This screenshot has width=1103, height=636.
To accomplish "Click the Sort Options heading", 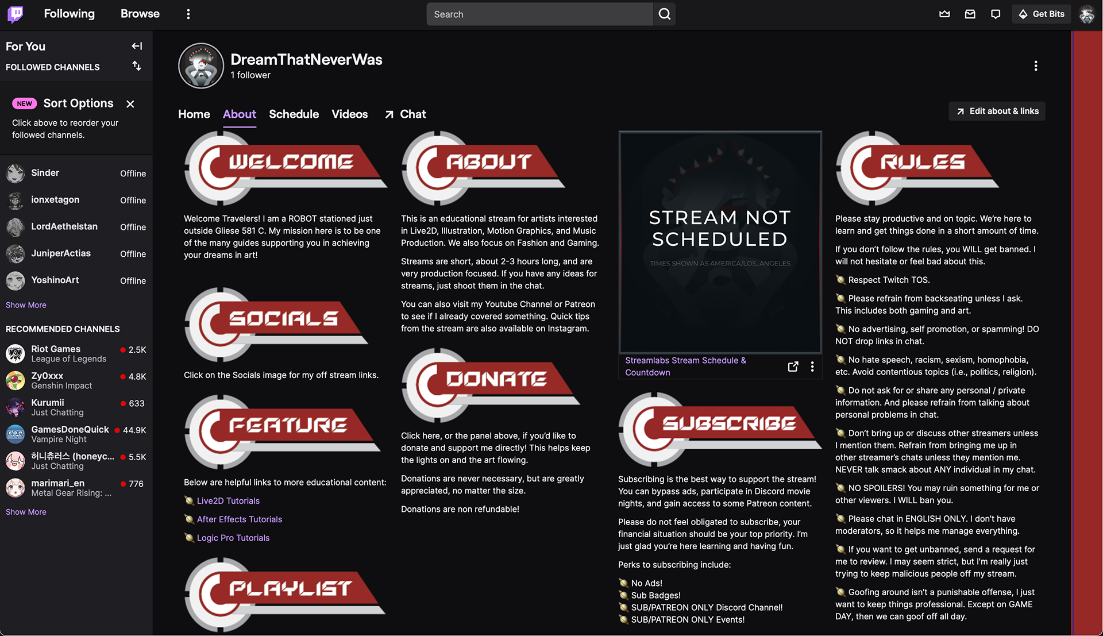I will point(78,103).
